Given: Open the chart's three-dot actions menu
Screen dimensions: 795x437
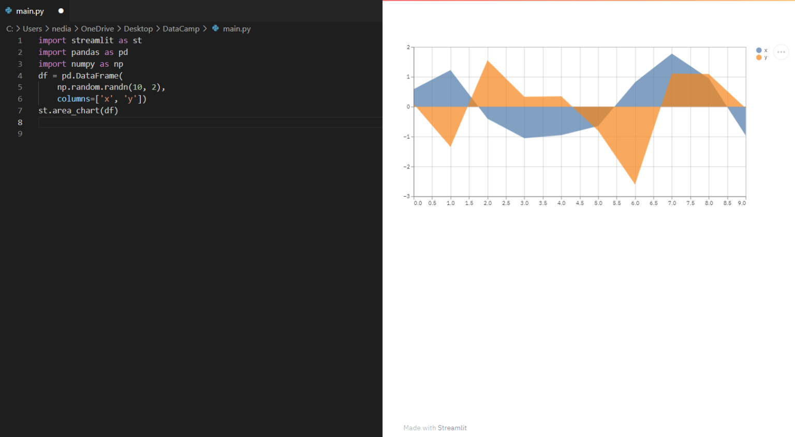Looking at the screenshot, I should point(781,52).
